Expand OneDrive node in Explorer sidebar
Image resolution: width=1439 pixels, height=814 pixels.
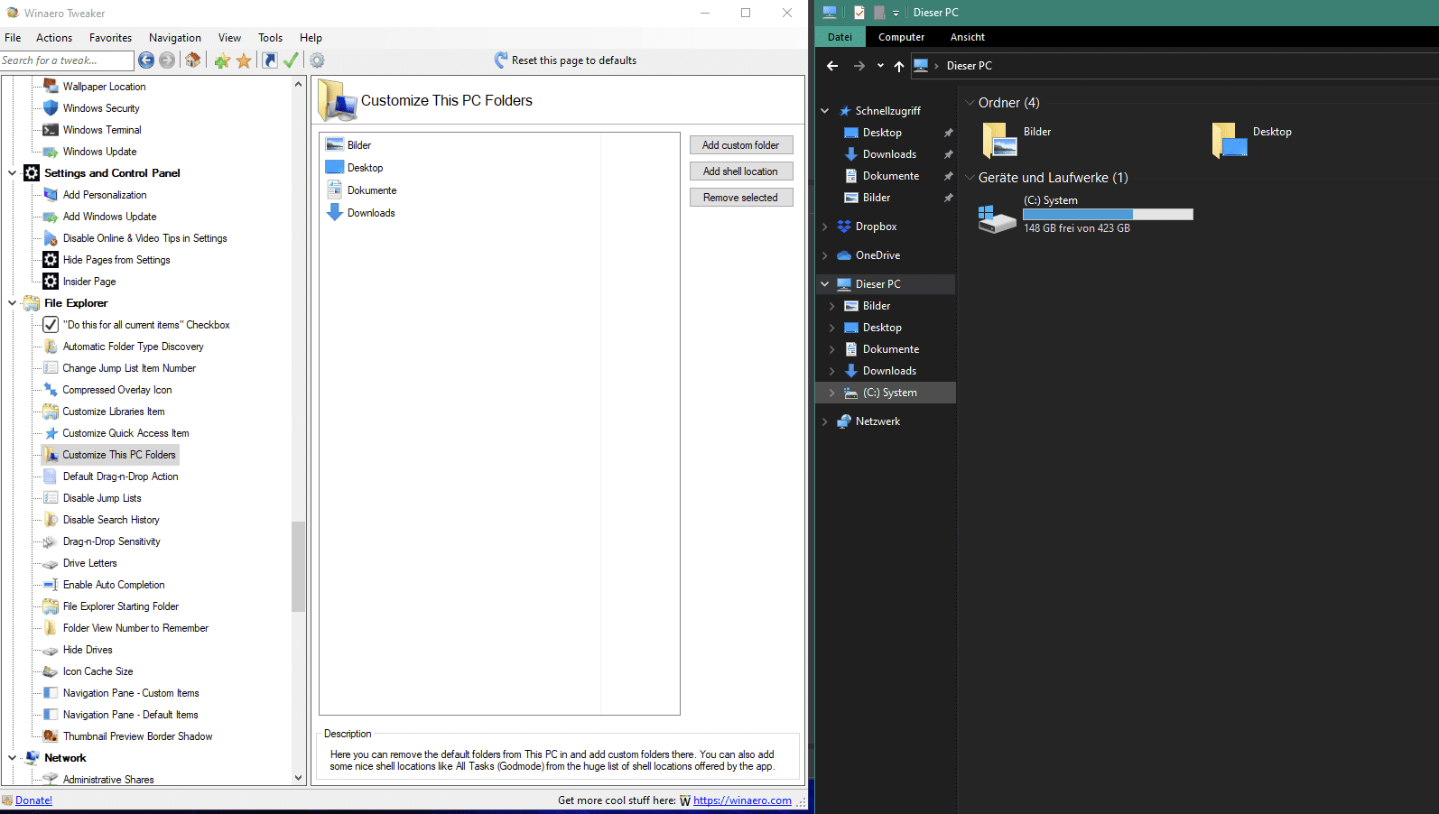(824, 255)
